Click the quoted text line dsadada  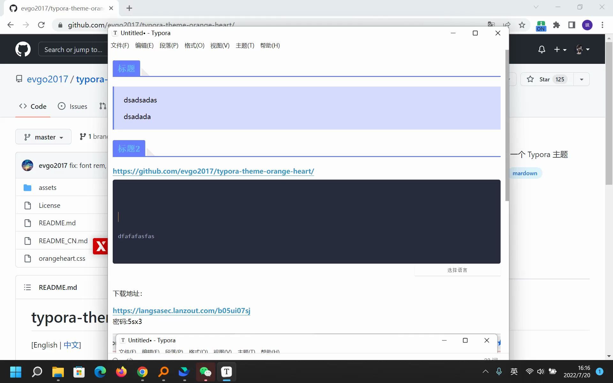137,117
